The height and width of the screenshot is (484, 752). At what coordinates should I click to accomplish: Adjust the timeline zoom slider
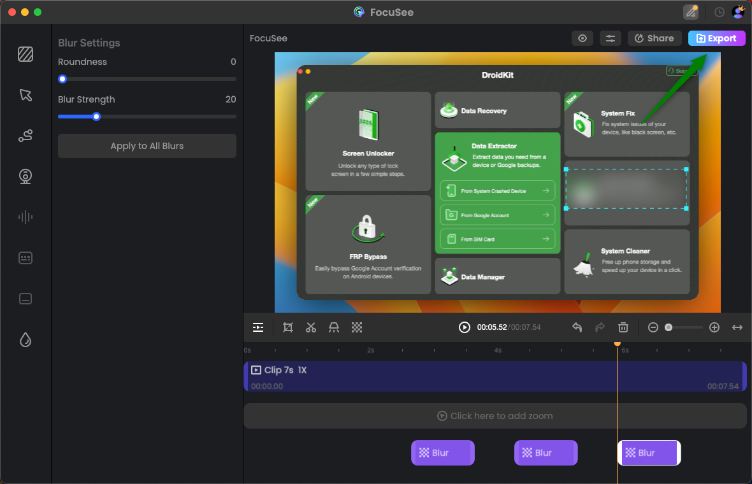668,327
